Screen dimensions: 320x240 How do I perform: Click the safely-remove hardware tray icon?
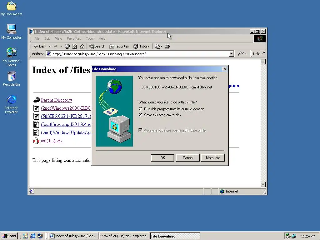click(287, 236)
